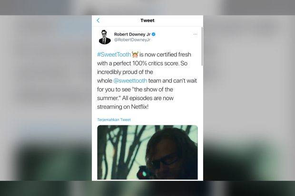Viewport: 295px width, 196px height.
Task: Open the three-dot more options menu
Action: (x=195, y=34)
